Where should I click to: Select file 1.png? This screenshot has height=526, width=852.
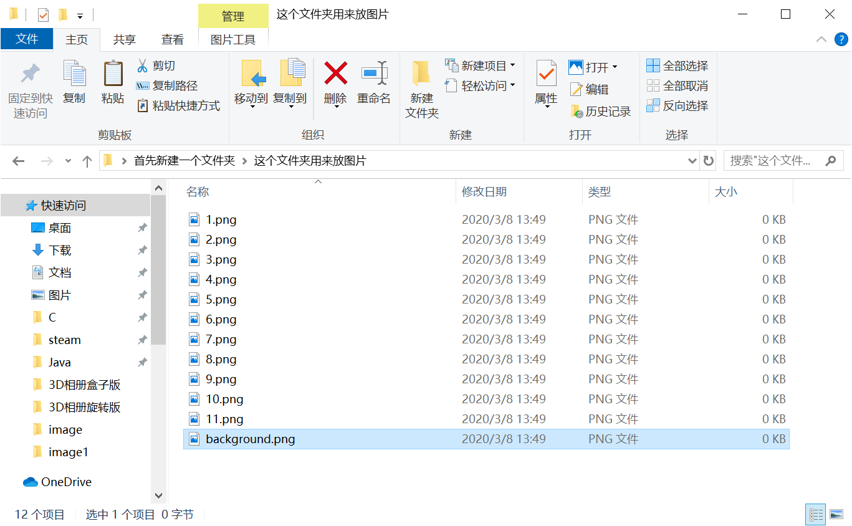pyautogui.click(x=486, y=219)
